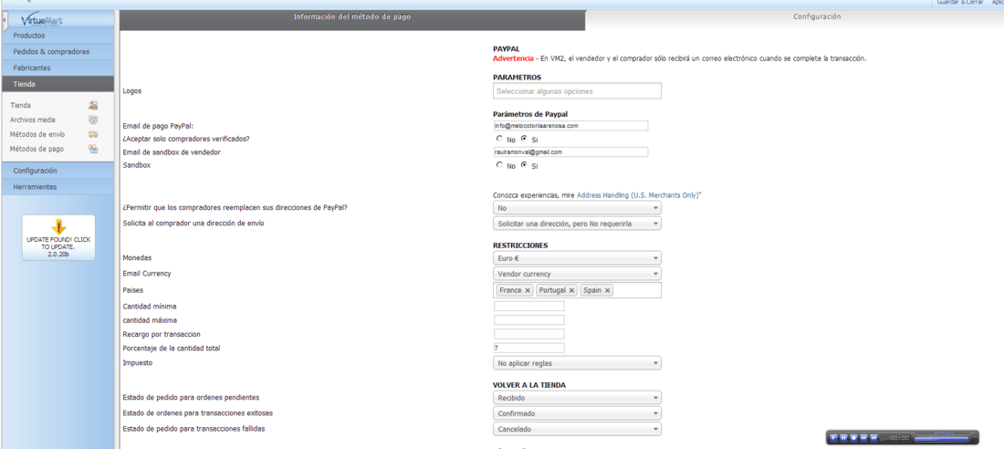1004x449 pixels.
Task: Open the successful transactions status dropdown (Confirmado)
Action: 577,413
